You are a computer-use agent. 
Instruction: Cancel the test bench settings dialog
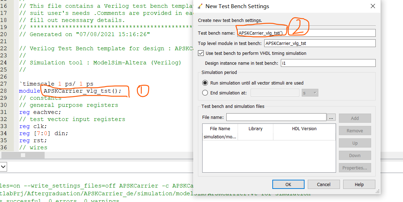[x=324, y=184]
